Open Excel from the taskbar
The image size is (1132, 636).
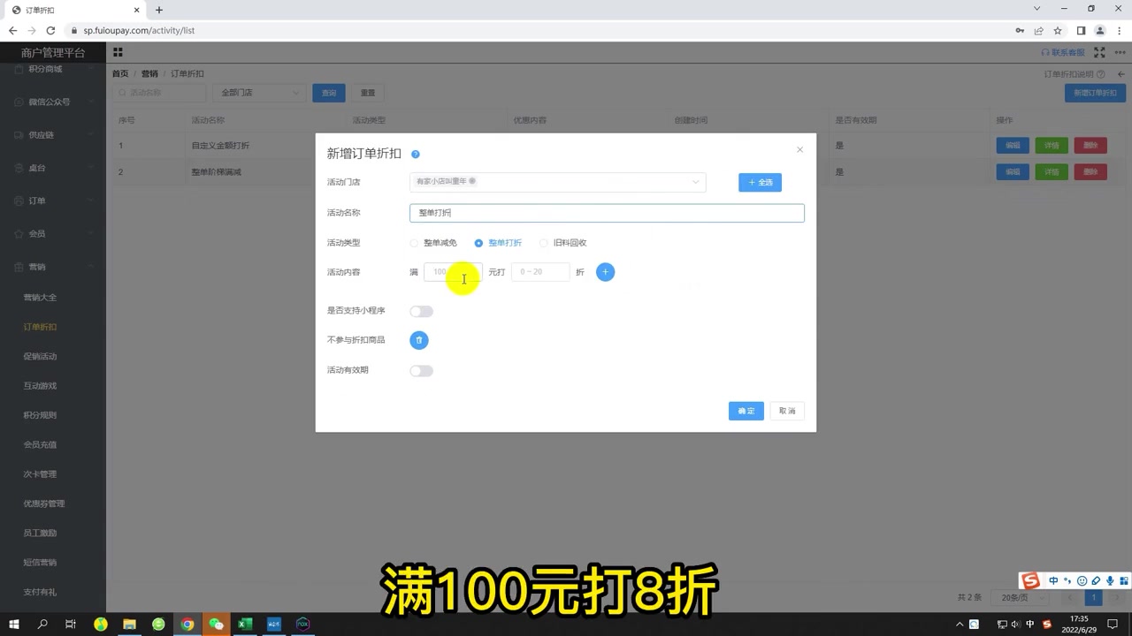click(x=245, y=624)
